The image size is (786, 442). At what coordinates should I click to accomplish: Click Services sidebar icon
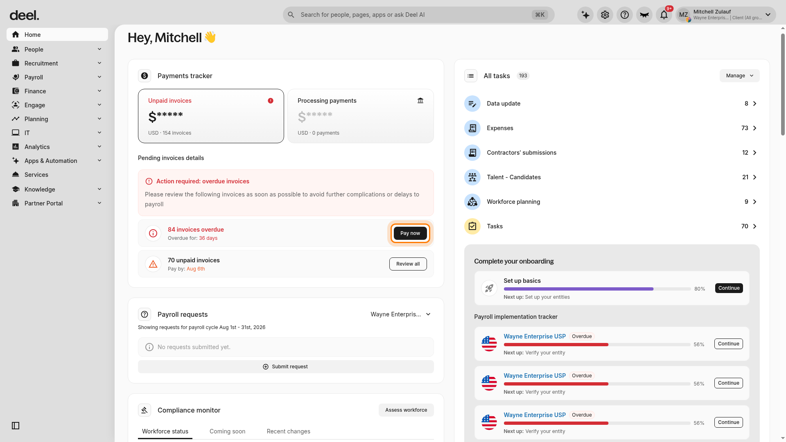coord(16,175)
